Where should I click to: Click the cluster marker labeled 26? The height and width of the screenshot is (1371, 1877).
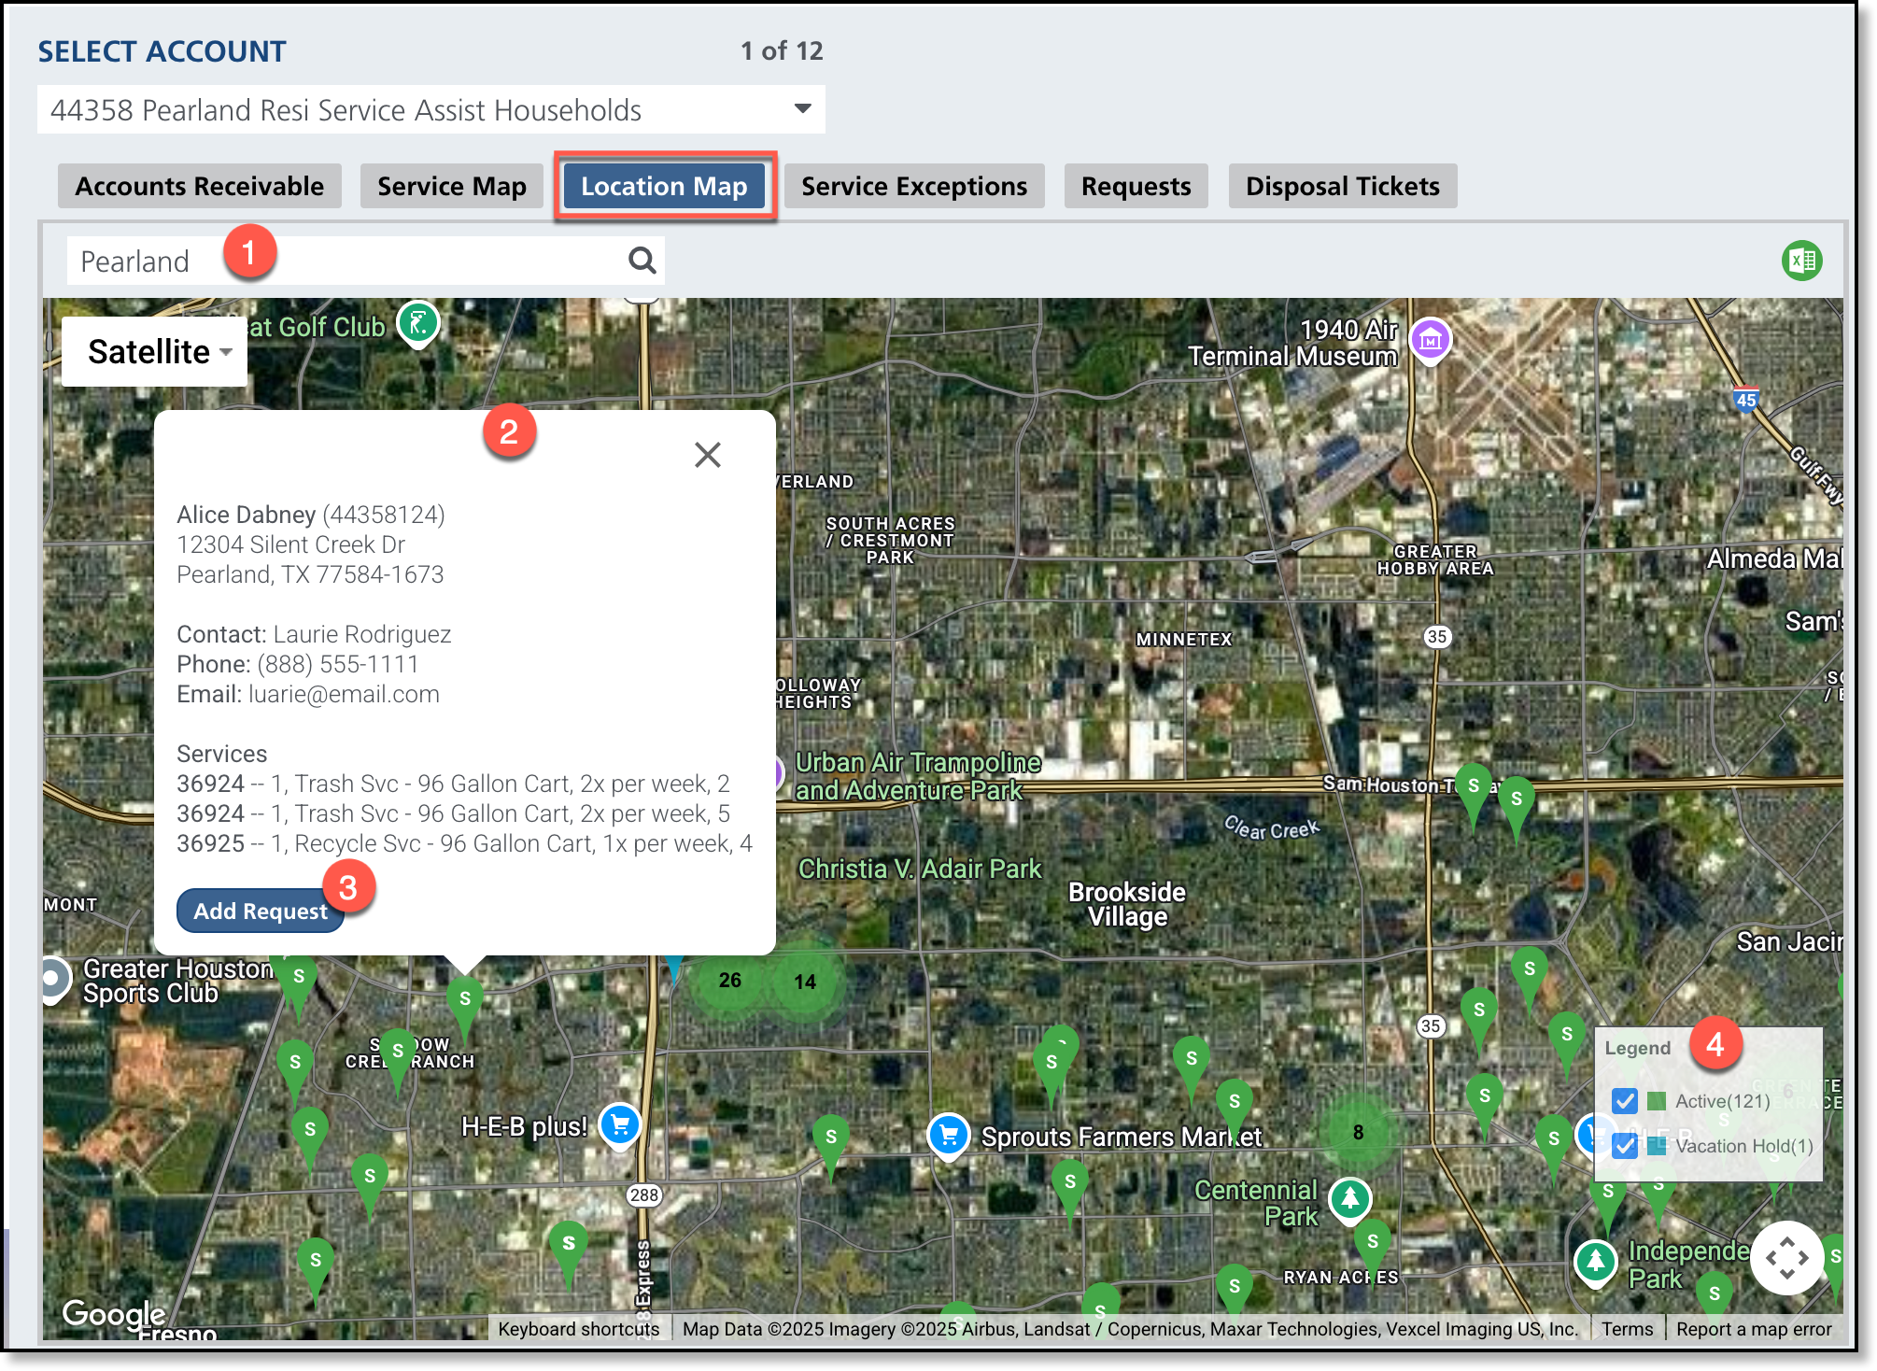pyautogui.click(x=730, y=980)
